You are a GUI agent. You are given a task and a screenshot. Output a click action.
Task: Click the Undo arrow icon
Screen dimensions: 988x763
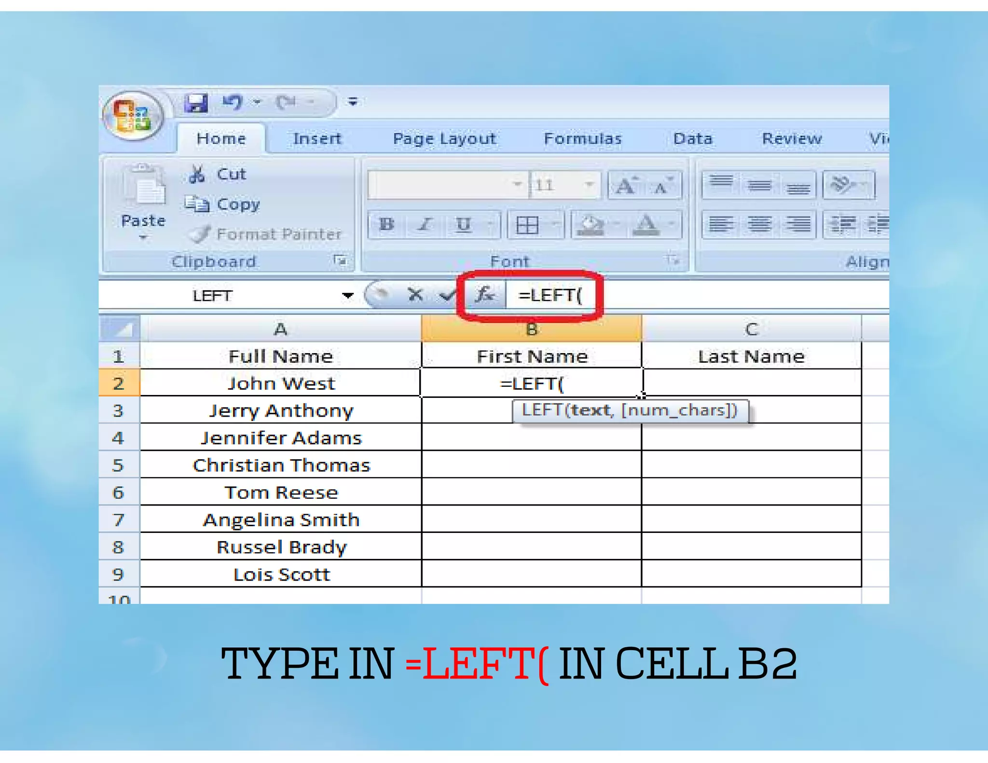(x=233, y=102)
